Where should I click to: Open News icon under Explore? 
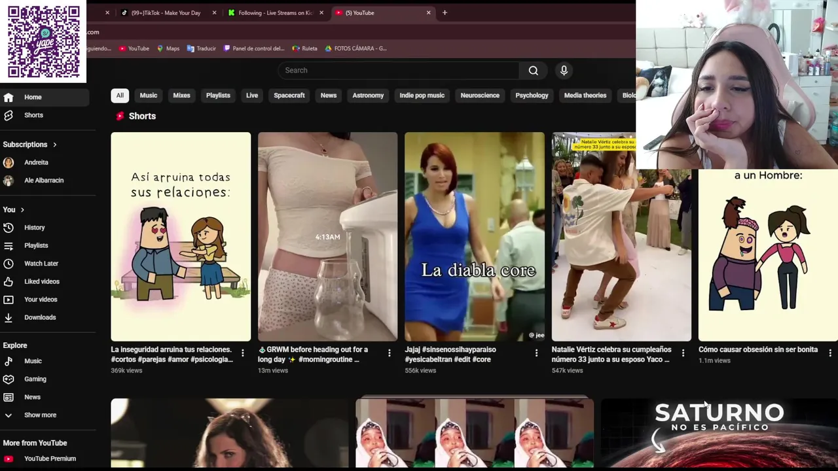point(9,397)
